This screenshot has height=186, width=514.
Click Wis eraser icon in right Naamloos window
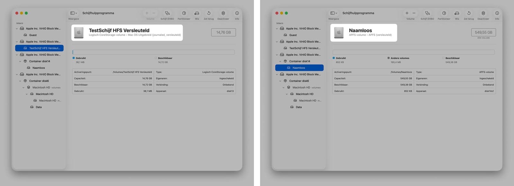[x=457, y=13]
